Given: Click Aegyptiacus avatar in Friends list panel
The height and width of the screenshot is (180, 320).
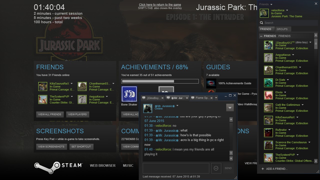Looking at the screenshot, I should pos(268,58).
